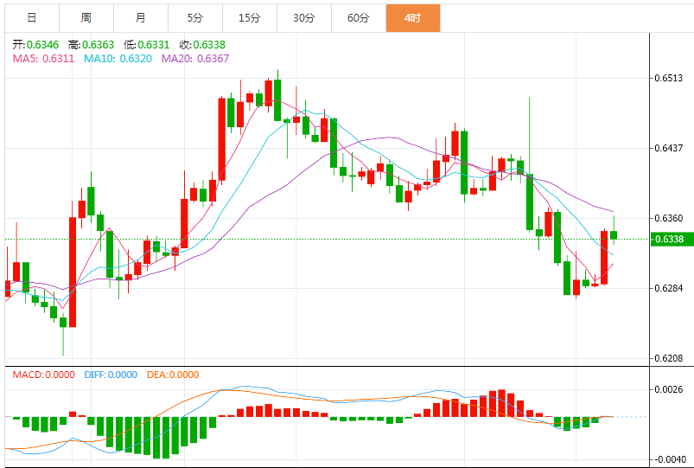Switch chart to 5分 interval
Screen dimensions: 694x468
tap(195, 17)
